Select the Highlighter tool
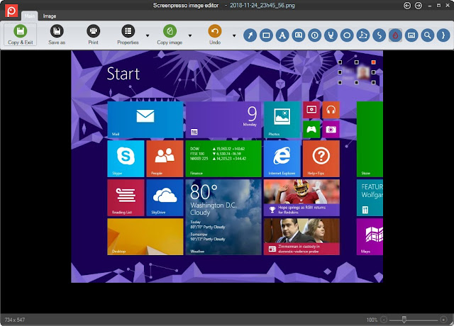This screenshot has height=326, width=454. (x=331, y=35)
